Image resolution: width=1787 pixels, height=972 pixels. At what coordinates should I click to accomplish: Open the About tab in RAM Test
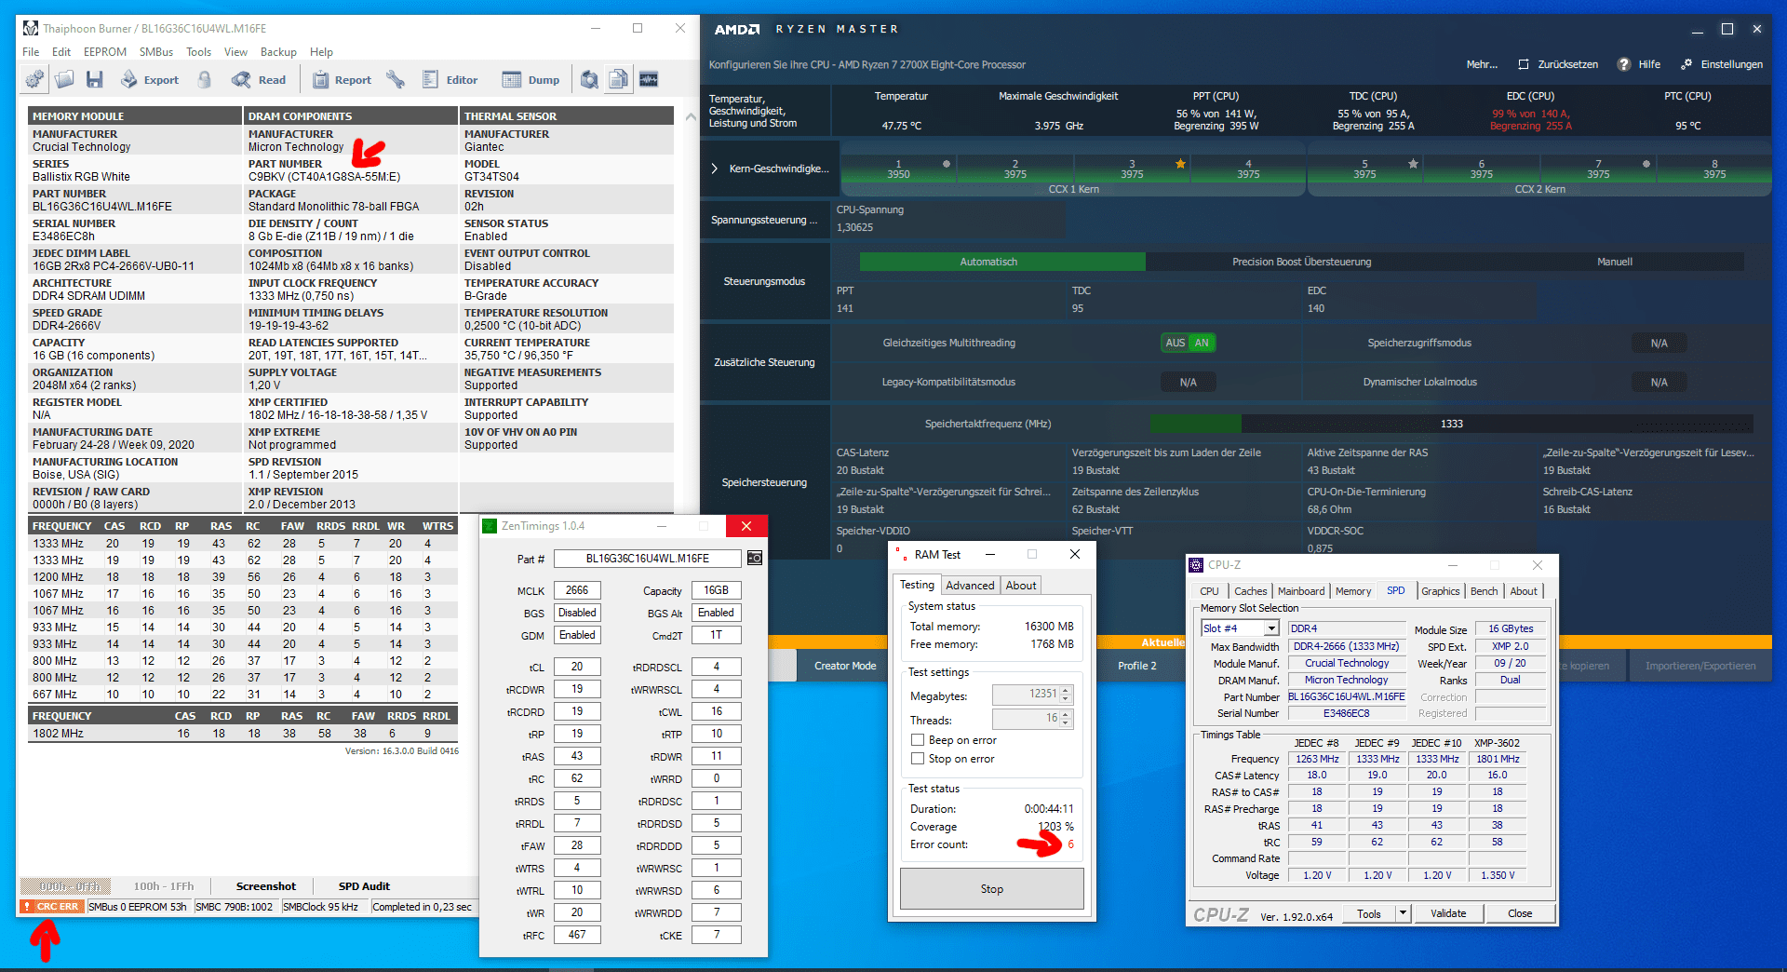(1020, 586)
